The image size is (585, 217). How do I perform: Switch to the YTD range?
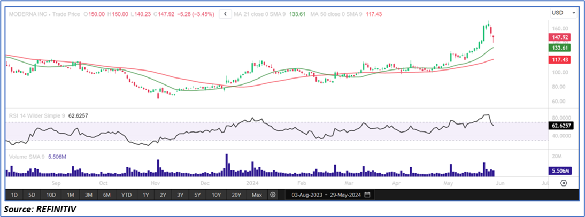coord(126,195)
